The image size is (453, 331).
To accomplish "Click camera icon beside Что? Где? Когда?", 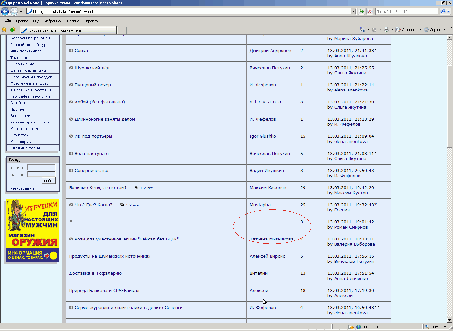I will point(71,205).
